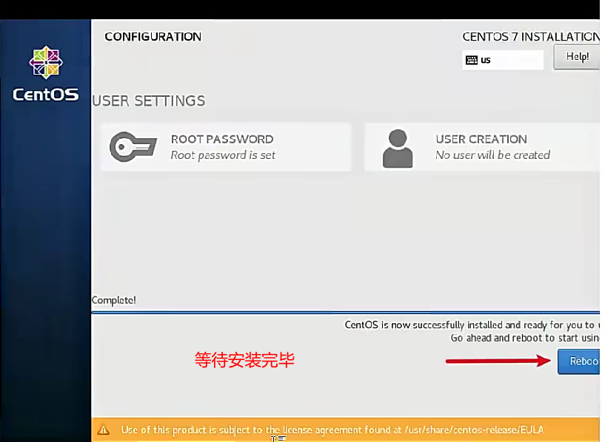Click the EULA license agreement notice text
Image resolution: width=602 pixels, height=442 pixels.
[x=332, y=429]
